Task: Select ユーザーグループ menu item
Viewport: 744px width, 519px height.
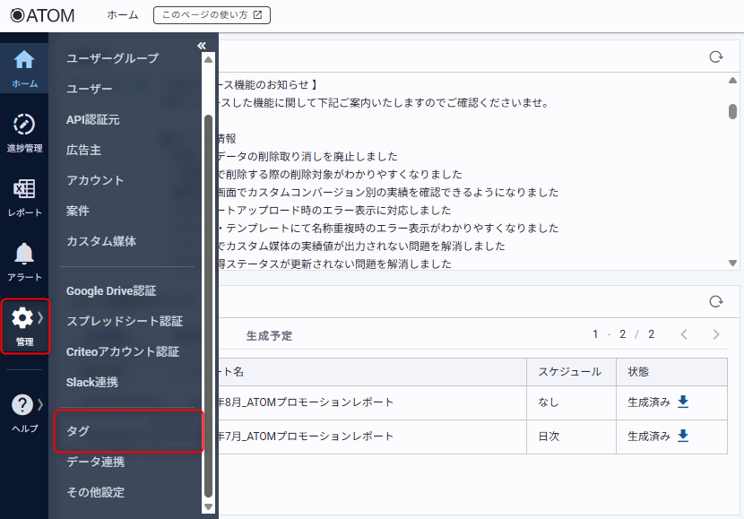Action: [112, 58]
